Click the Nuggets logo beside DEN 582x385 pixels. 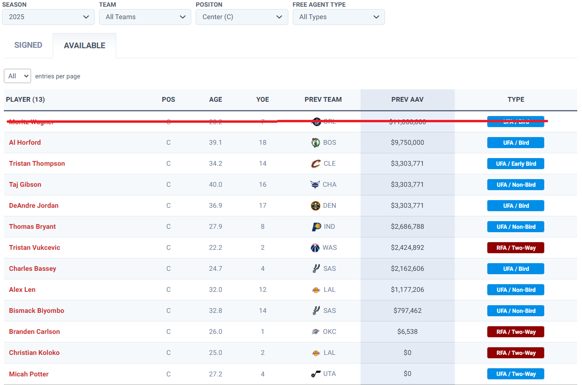coord(316,205)
